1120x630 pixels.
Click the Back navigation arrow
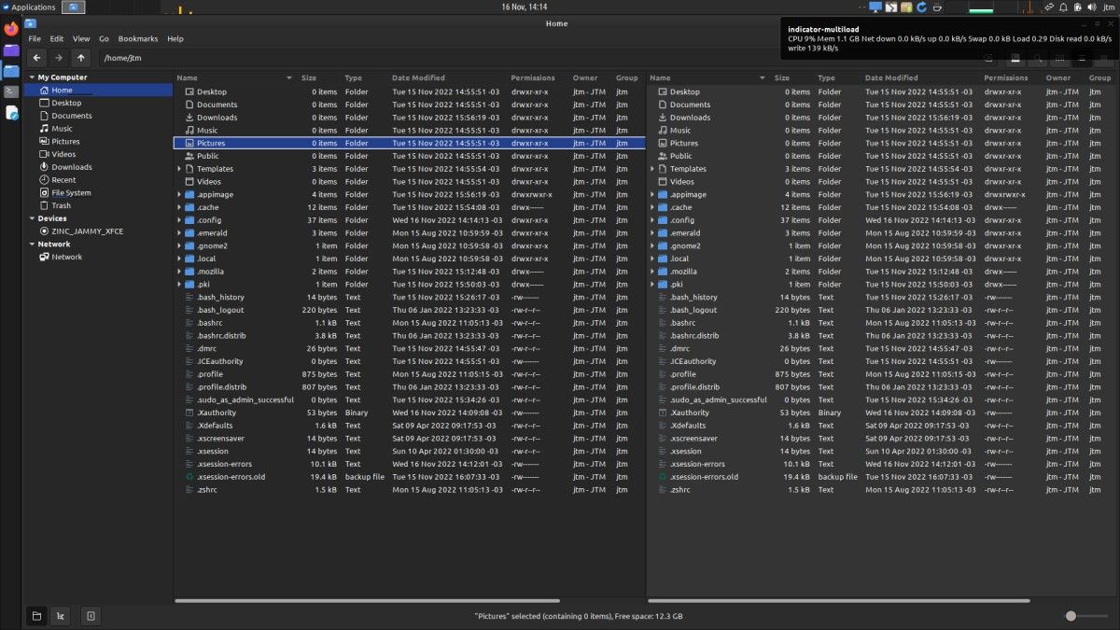[x=36, y=58]
